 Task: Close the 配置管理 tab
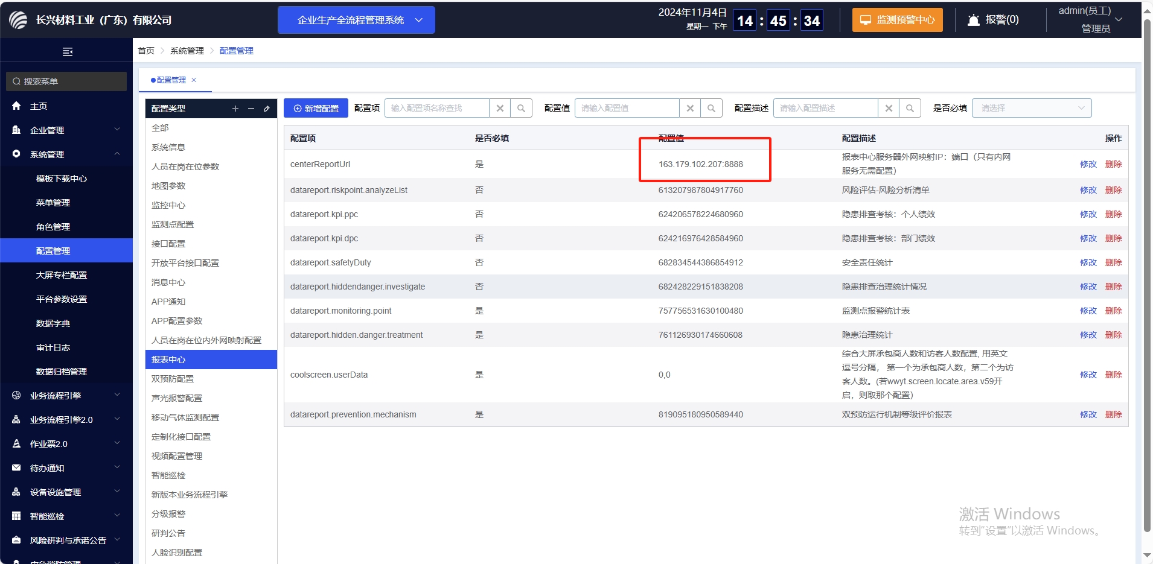click(194, 80)
